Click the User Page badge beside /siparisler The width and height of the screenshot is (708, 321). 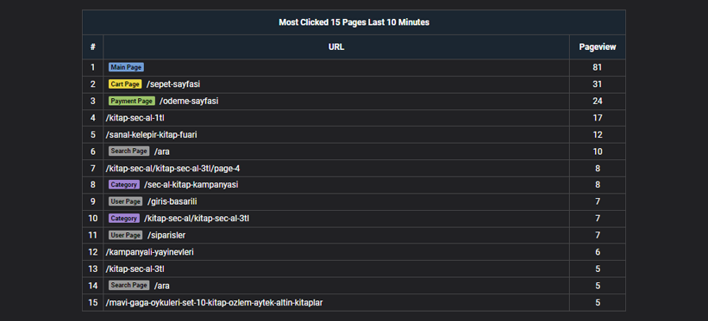126,235
